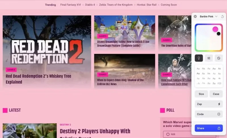Open the Disney Dreamlight Valley article thumbnail
227x138 pixels.
click(125, 33)
